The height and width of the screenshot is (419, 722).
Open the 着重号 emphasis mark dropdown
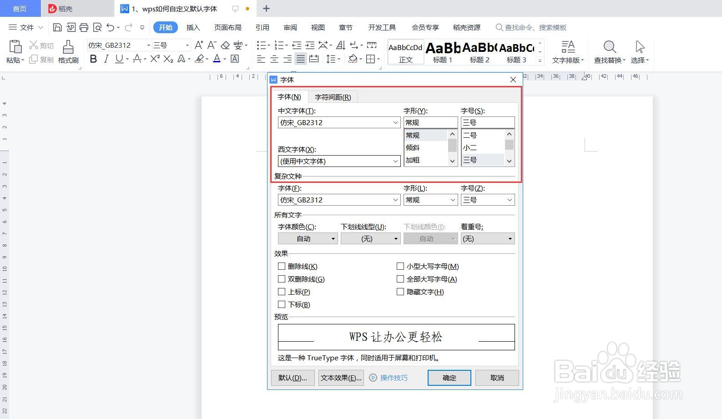tap(488, 239)
